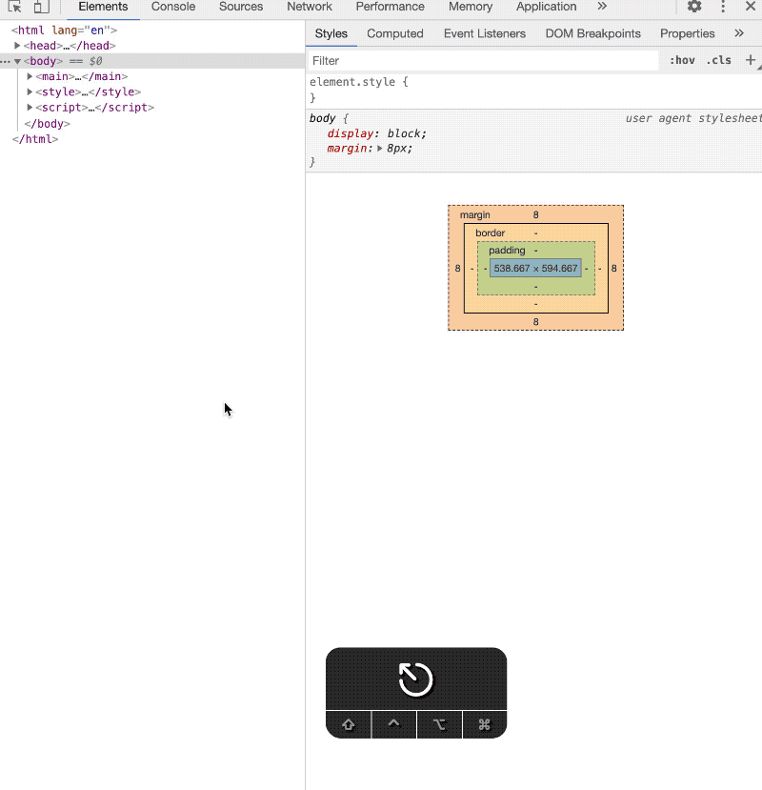
Task: Click the Command key icon in overlay
Action: click(x=484, y=724)
